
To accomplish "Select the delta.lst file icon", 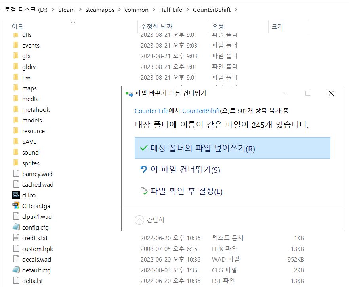I will click(x=16, y=280).
